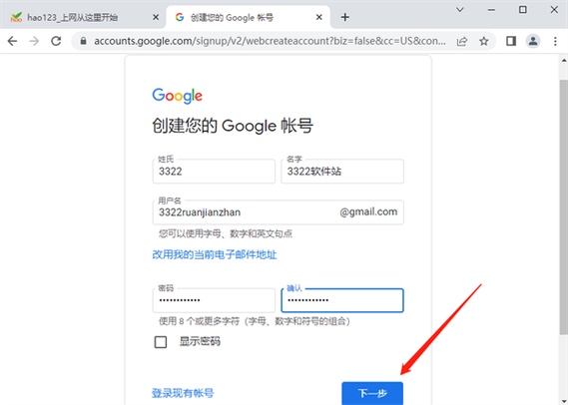Open the Chrome profile avatar menu

(x=533, y=41)
